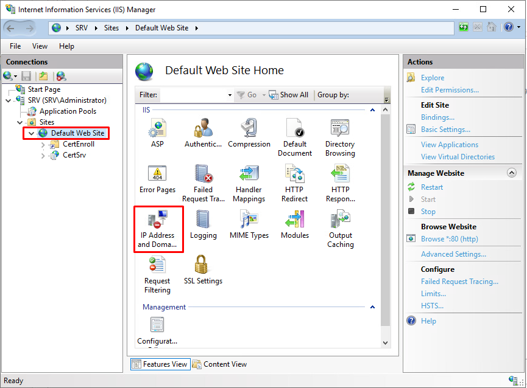The width and height of the screenshot is (527, 388).
Task: Click the HSTS link under Configure
Action: pyautogui.click(x=432, y=306)
